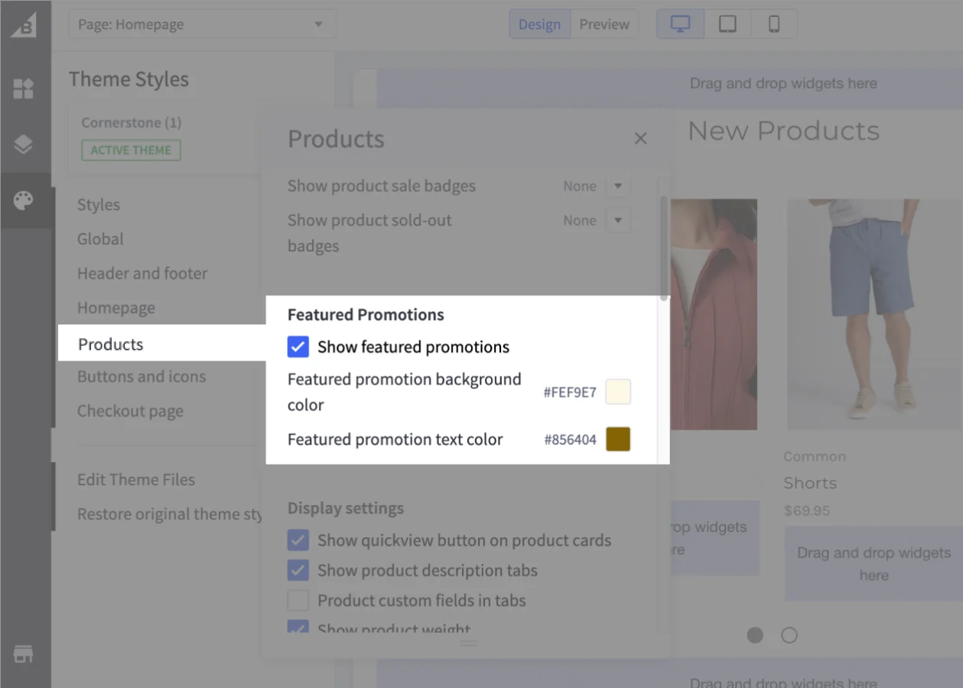This screenshot has height=688, width=963.
Task: Open Global settings section
Action: click(x=100, y=239)
